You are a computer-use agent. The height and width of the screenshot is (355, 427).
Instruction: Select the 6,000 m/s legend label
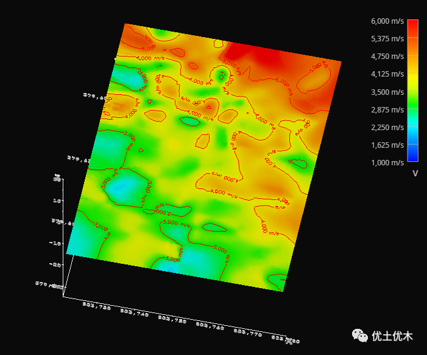387,21
